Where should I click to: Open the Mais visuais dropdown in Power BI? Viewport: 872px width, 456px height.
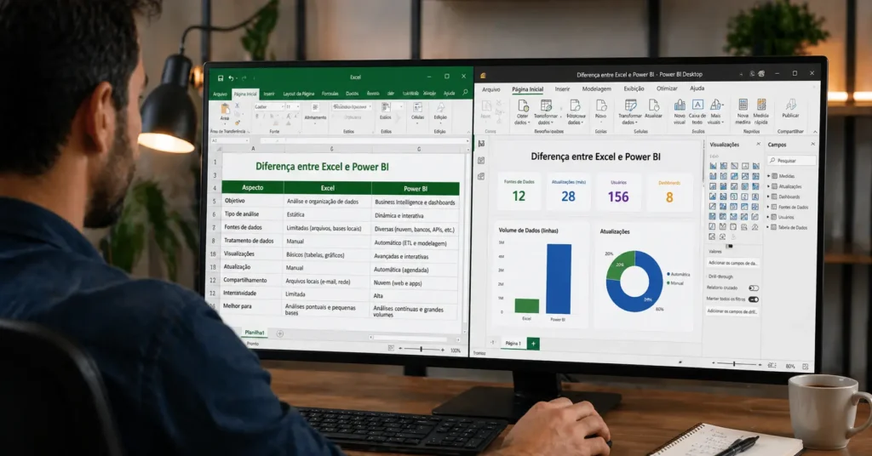[715, 113]
